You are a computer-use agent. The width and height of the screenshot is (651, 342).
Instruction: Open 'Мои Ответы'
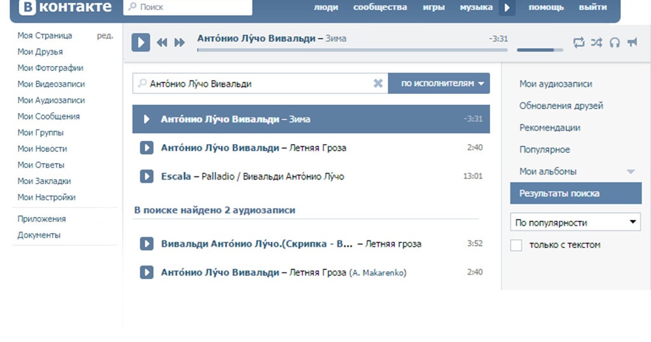(x=41, y=165)
